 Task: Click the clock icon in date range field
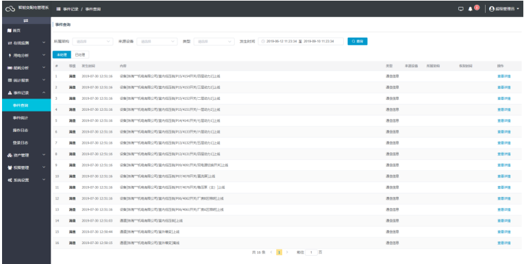click(263, 42)
